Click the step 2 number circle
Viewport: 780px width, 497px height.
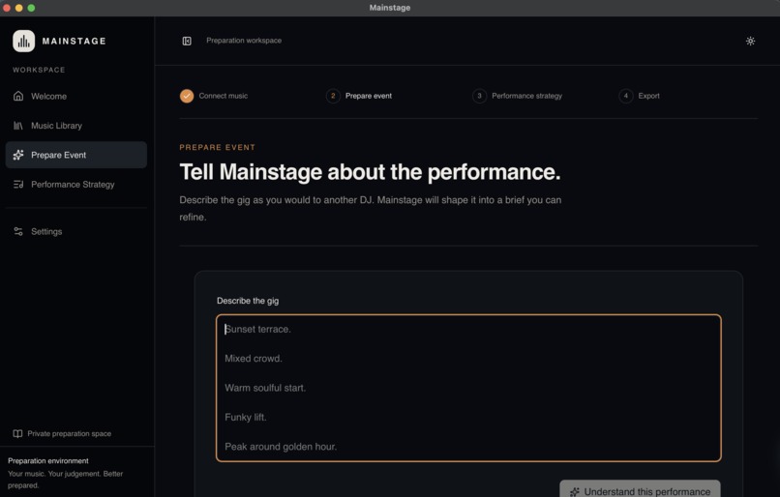tap(333, 96)
